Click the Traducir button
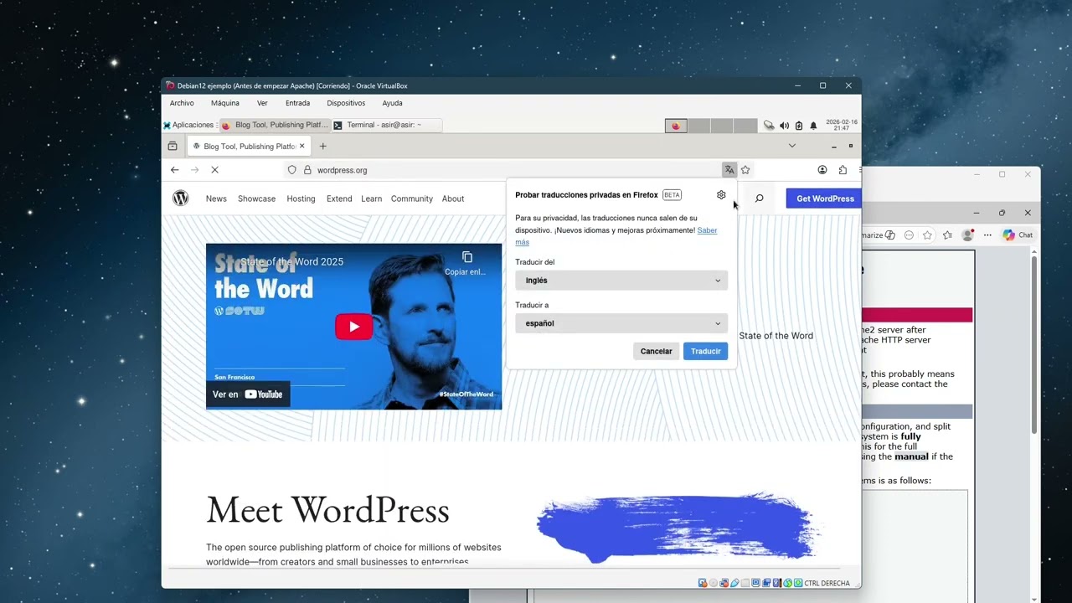This screenshot has height=603, width=1072. pos(705,351)
